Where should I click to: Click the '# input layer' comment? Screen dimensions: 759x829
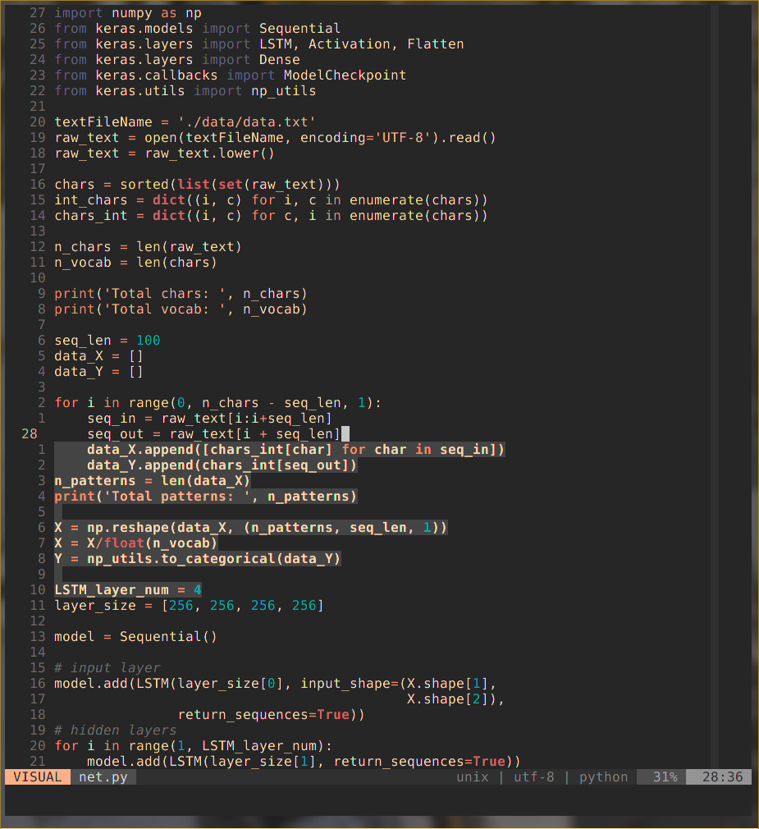pyautogui.click(x=107, y=668)
